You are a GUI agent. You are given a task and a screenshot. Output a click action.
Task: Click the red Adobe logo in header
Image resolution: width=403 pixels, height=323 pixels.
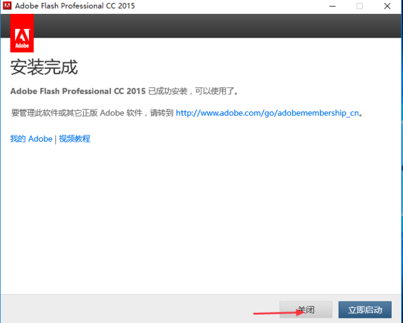click(x=23, y=33)
